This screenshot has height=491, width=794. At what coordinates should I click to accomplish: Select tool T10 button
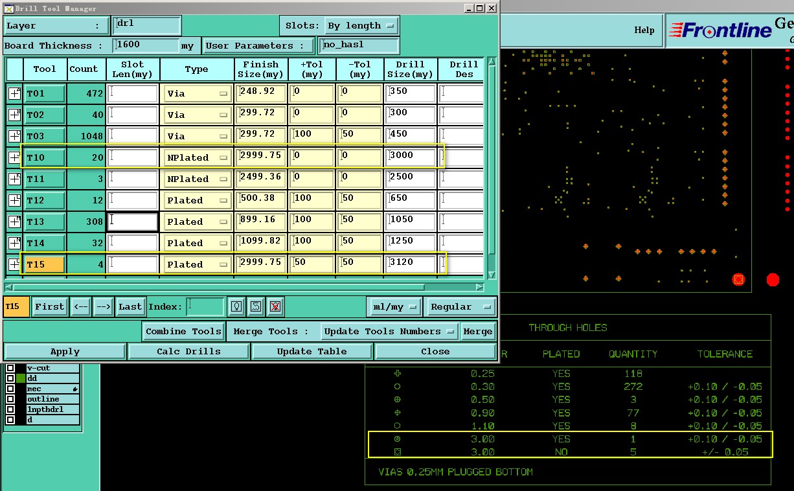click(x=45, y=157)
